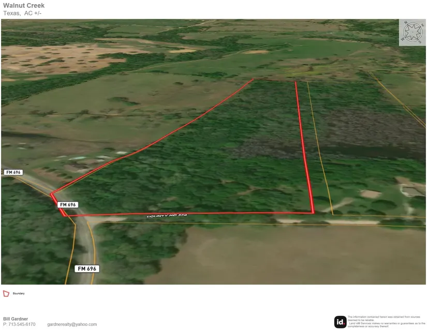
Task: Click the red Boundary legend icon
Action: (x=6, y=293)
